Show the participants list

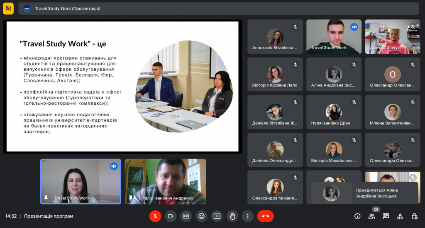pyautogui.click(x=371, y=216)
